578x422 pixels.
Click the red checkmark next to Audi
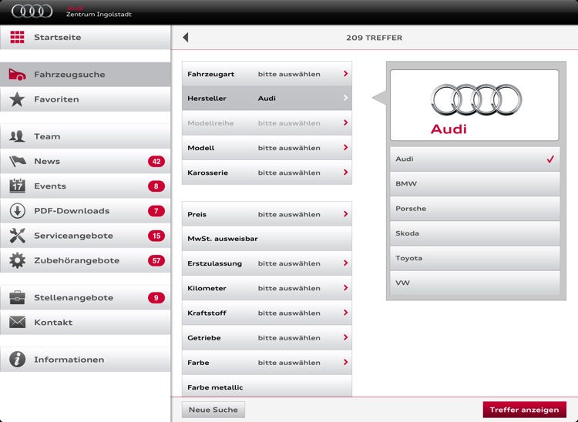point(550,159)
